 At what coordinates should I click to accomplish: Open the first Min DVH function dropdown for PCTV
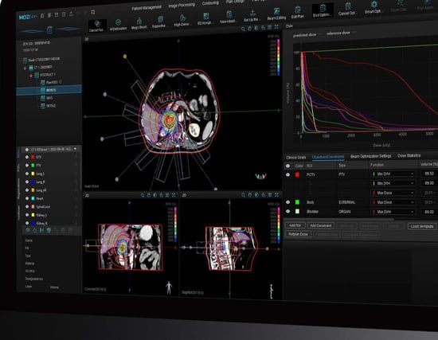click(x=393, y=174)
